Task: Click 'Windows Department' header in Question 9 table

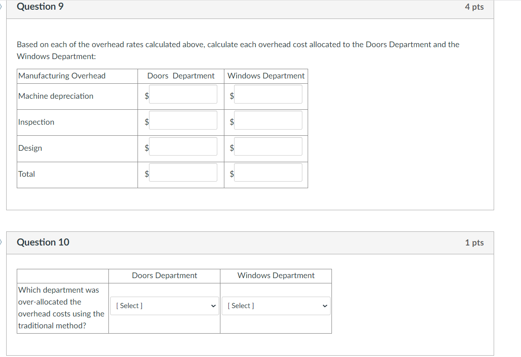Action: [x=266, y=76]
